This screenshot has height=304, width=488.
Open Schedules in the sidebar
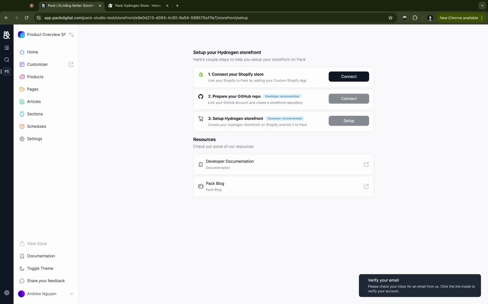pyautogui.click(x=37, y=126)
